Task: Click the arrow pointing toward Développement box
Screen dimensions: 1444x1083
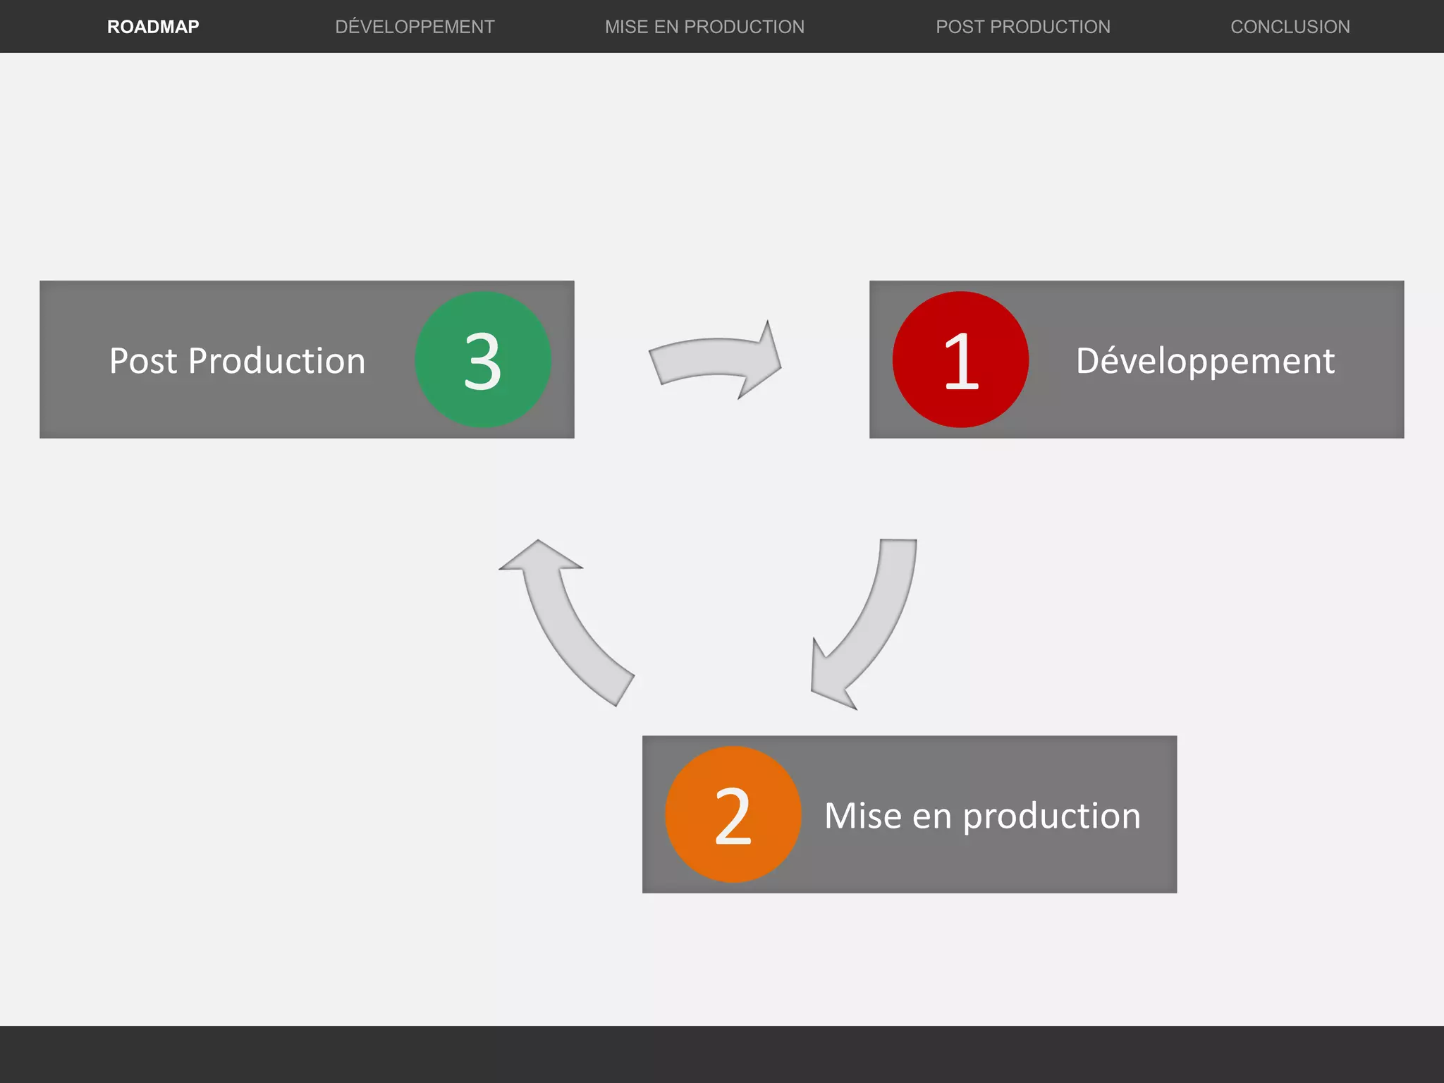Action: pyautogui.click(x=715, y=360)
